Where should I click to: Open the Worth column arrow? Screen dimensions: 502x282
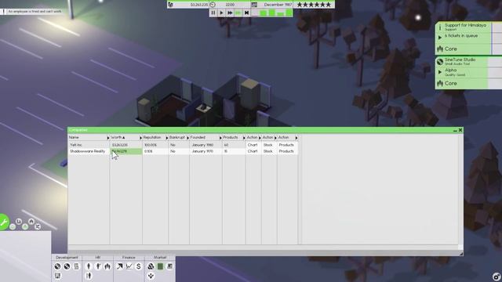tap(140, 138)
